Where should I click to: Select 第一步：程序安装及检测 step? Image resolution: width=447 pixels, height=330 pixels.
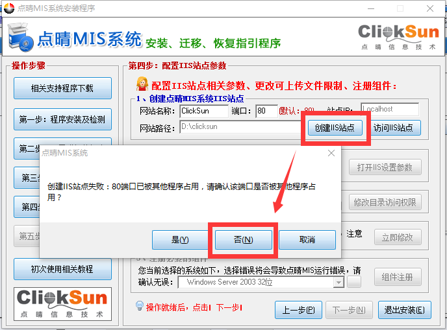pos(62,119)
